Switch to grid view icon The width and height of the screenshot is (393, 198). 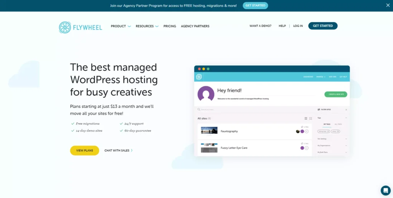tap(310, 118)
